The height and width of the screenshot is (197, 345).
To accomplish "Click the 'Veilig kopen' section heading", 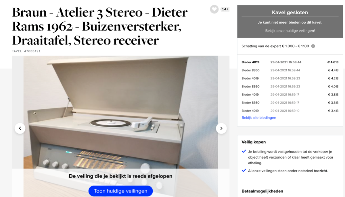I will click(254, 142).
